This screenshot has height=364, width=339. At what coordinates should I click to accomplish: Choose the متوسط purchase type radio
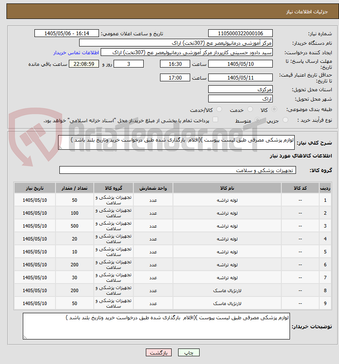pyautogui.click(x=257, y=120)
